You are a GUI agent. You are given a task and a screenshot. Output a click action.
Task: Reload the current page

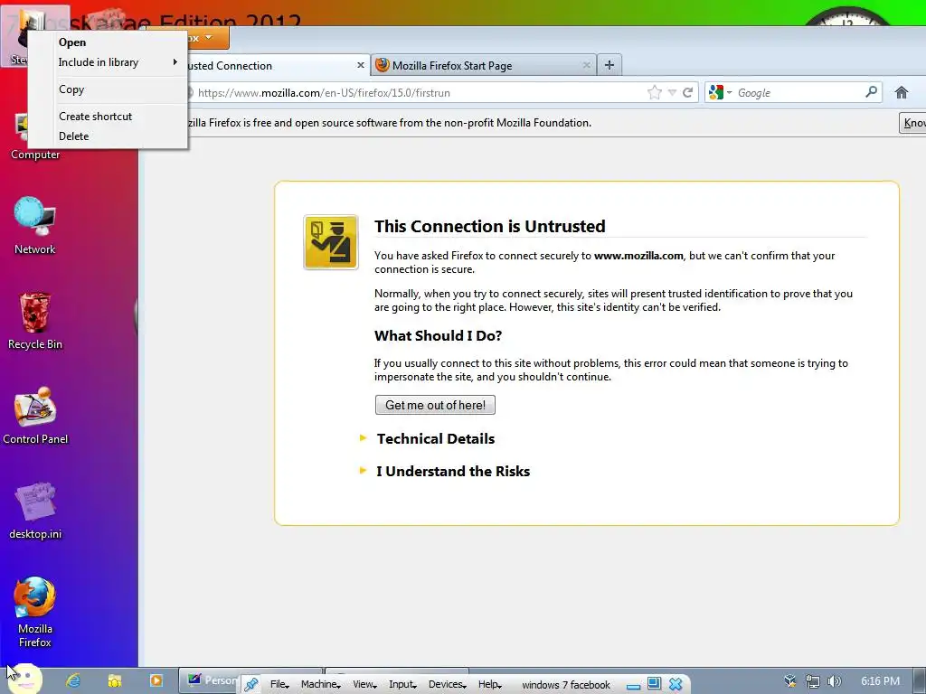[687, 93]
